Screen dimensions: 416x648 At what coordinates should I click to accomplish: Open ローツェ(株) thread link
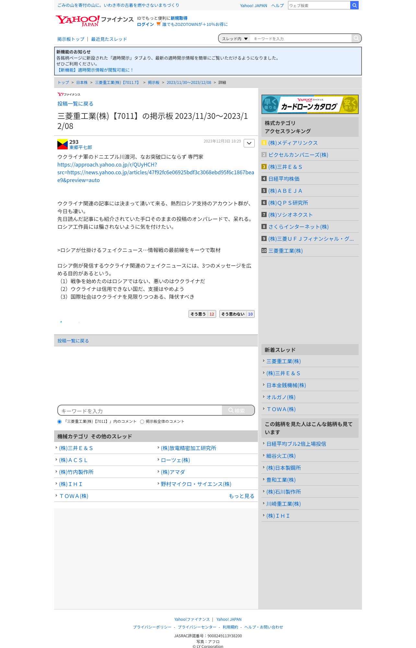(x=175, y=460)
